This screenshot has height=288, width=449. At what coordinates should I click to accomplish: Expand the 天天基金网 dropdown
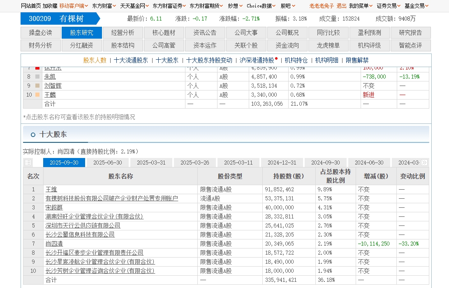134,6
